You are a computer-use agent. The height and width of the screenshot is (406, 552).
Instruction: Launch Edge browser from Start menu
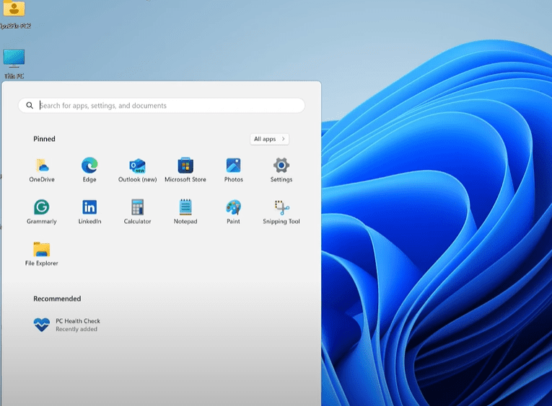(x=89, y=171)
